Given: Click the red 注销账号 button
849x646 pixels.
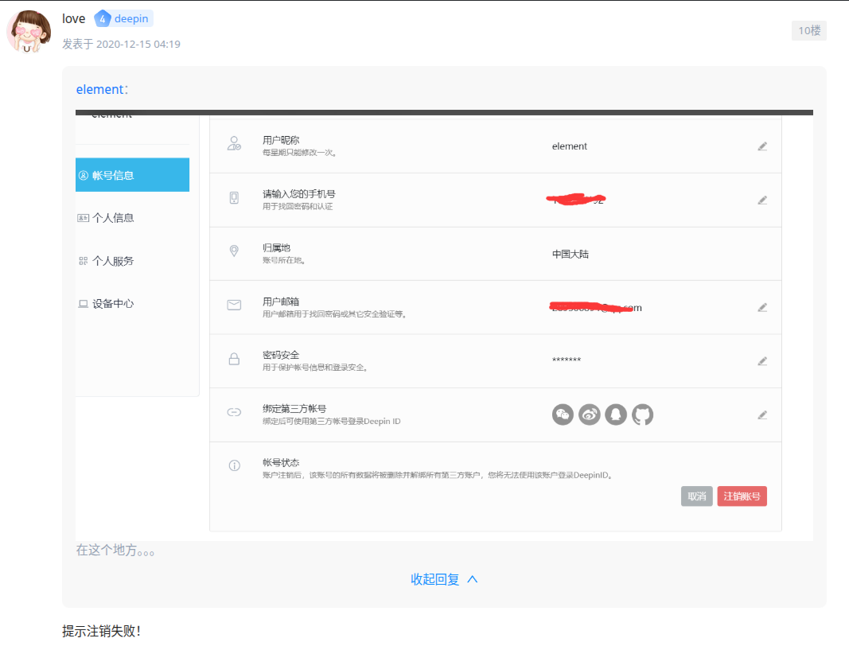Looking at the screenshot, I should click(742, 496).
